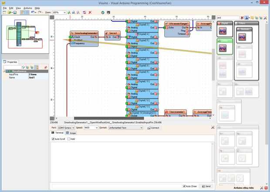Select the And component in Digital category

(223, 31)
